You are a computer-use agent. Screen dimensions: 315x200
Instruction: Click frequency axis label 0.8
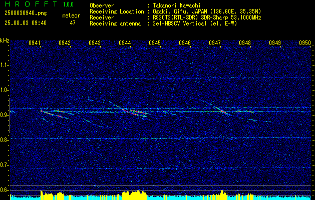(x=5, y=140)
